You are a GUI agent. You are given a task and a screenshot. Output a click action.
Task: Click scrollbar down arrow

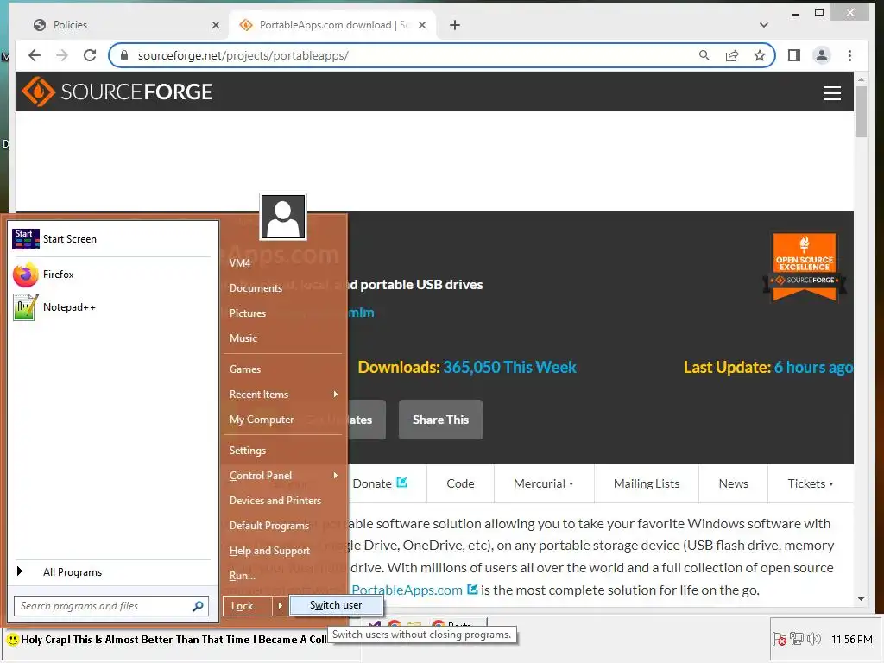[x=861, y=599]
